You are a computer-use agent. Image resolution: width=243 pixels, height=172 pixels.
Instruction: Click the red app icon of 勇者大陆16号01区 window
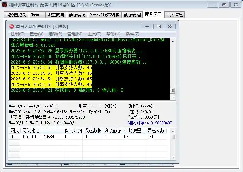pos(12,26)
